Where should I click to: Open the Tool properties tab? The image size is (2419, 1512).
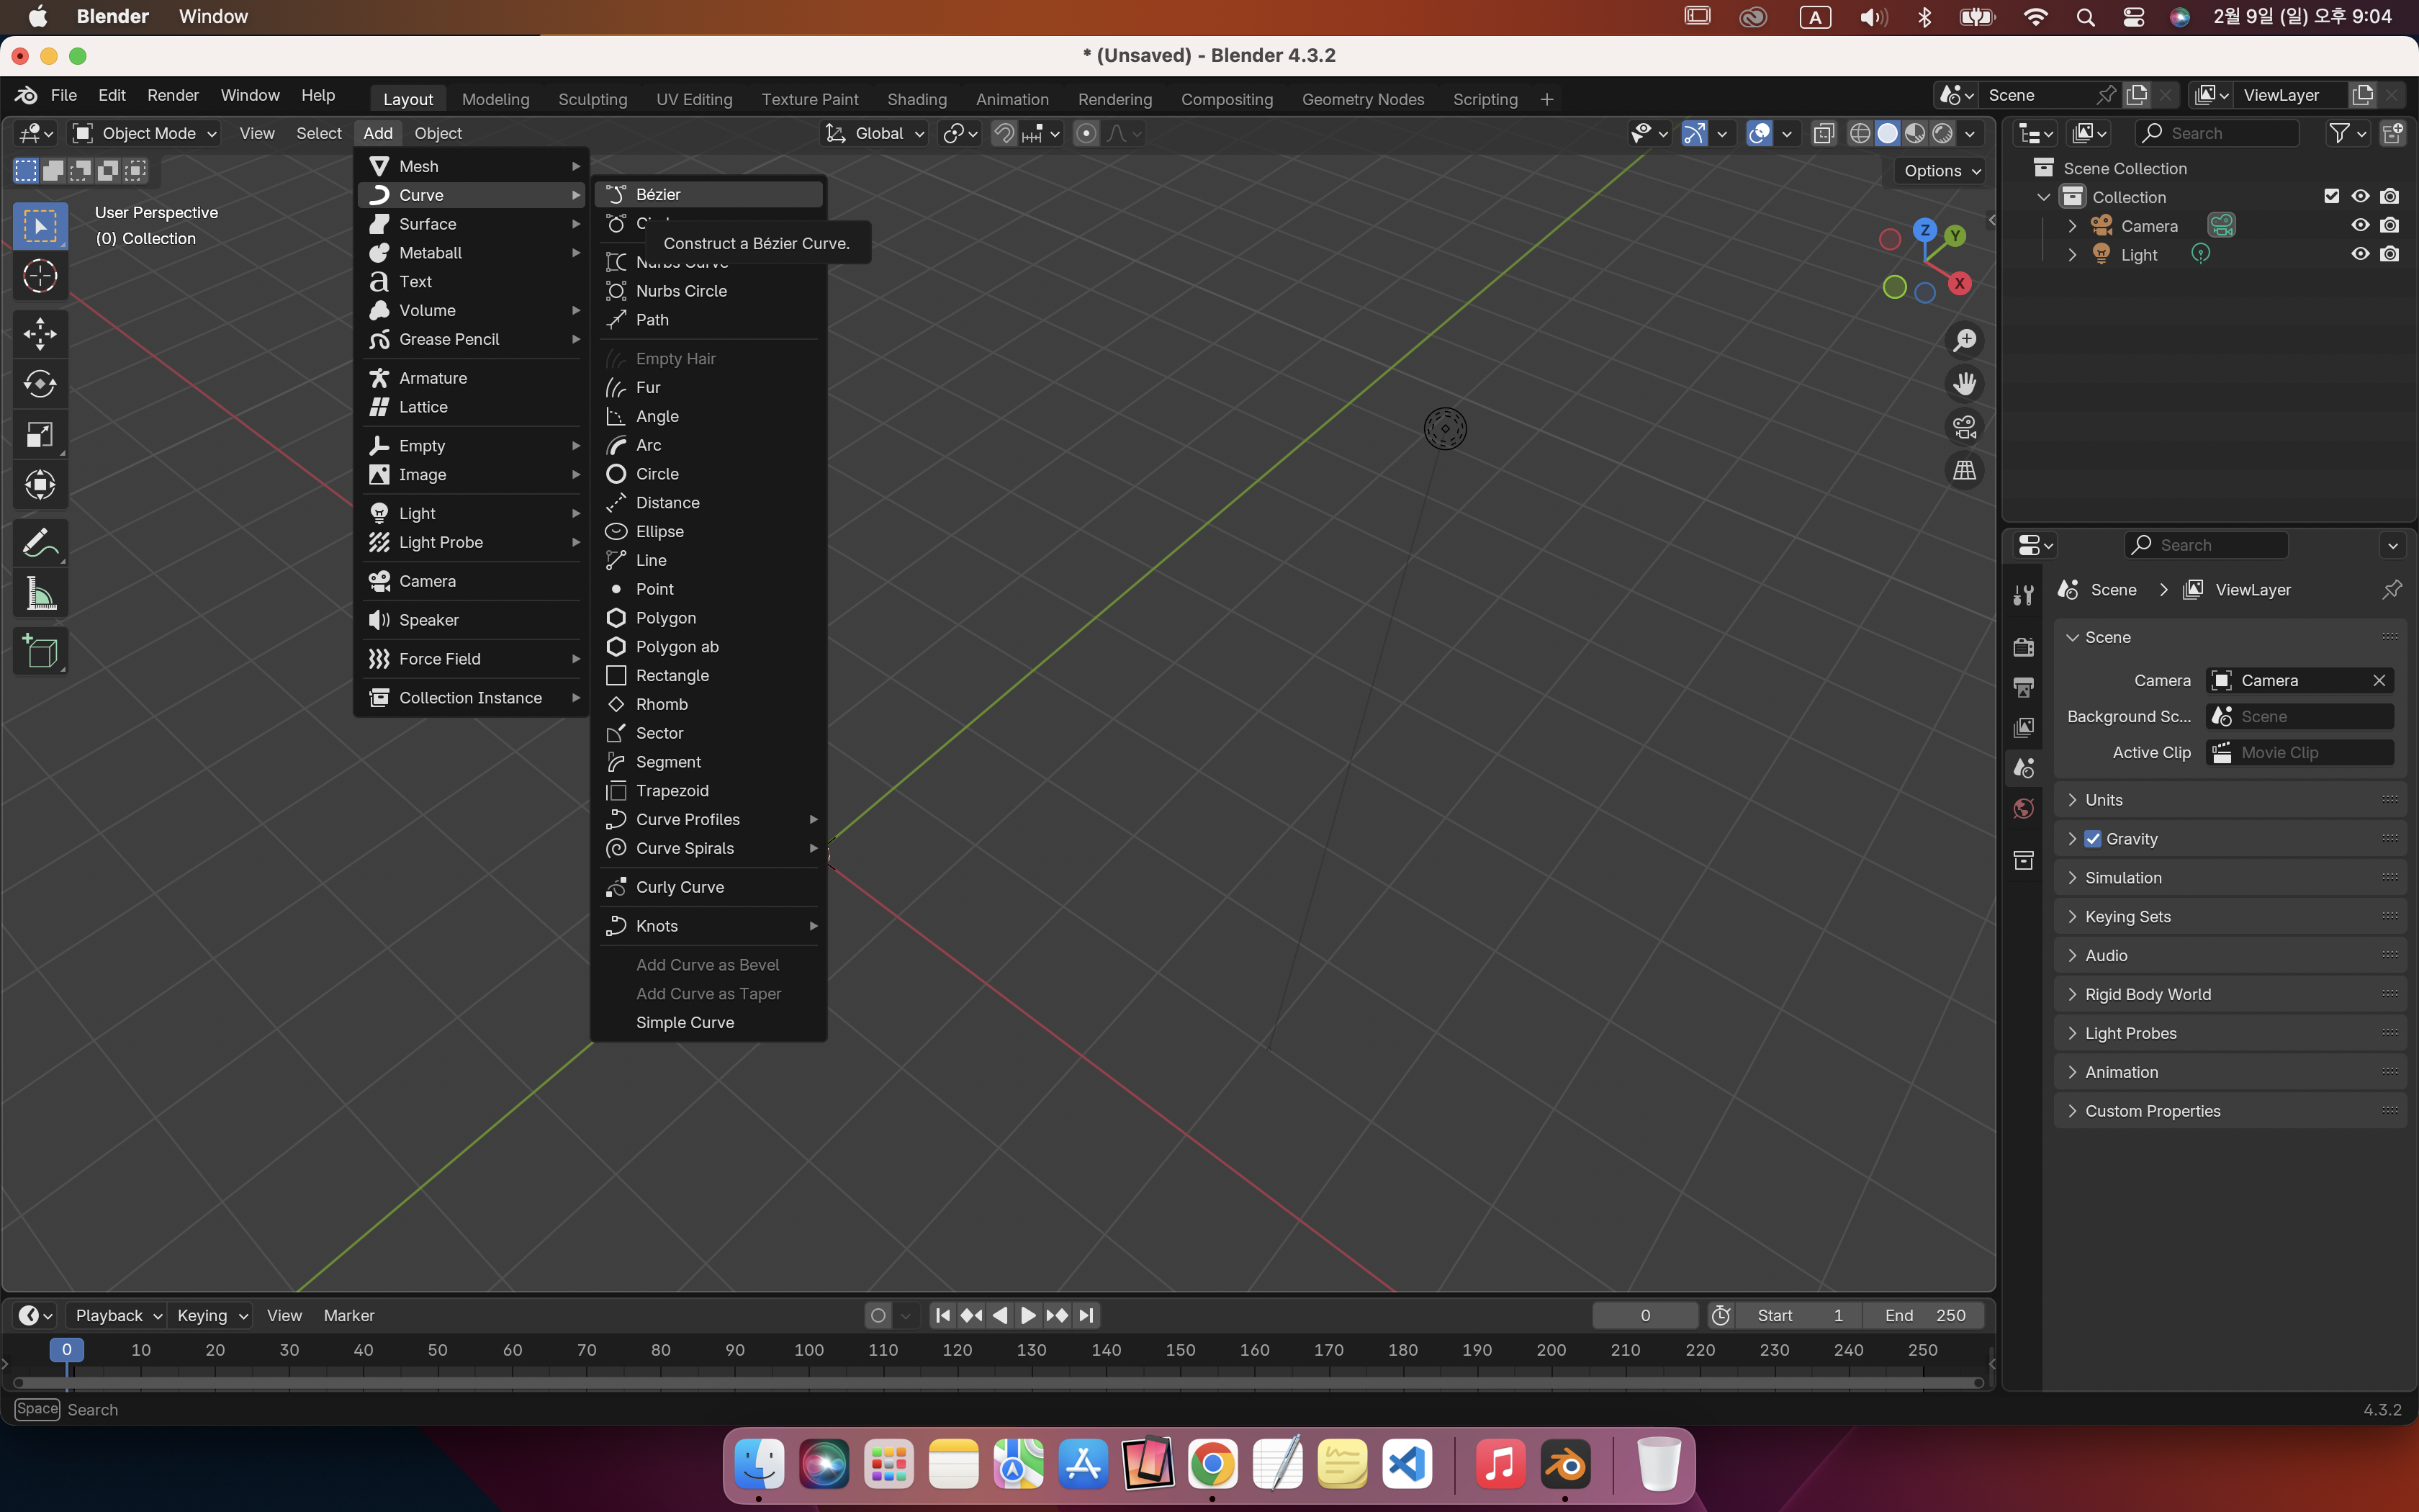2023,596
